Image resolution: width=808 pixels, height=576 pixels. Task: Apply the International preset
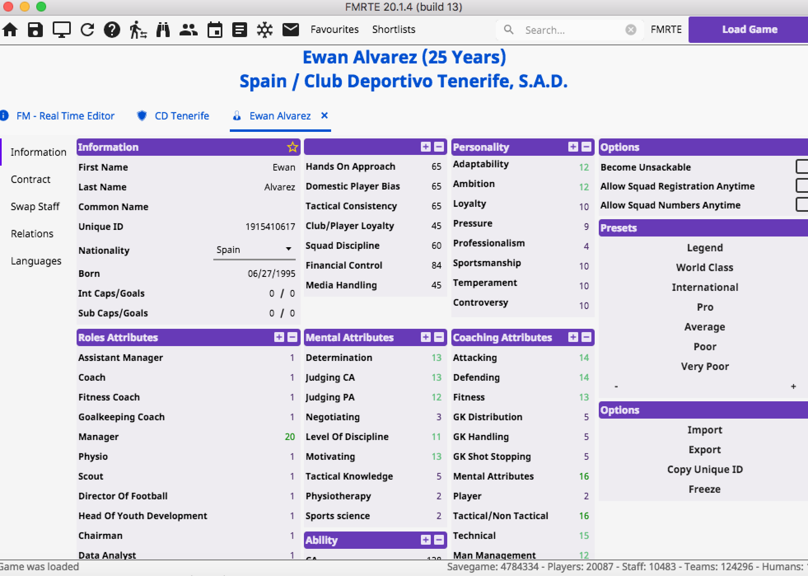click(705, 287)
